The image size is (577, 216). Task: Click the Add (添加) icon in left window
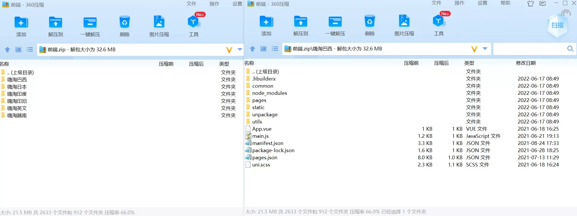point(21,23)
